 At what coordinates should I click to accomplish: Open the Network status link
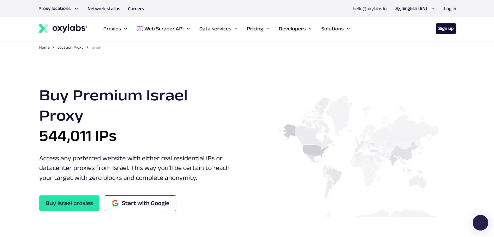104,9
